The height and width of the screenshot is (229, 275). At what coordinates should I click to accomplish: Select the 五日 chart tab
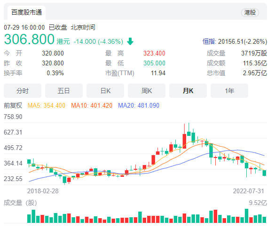pos(64,91)
